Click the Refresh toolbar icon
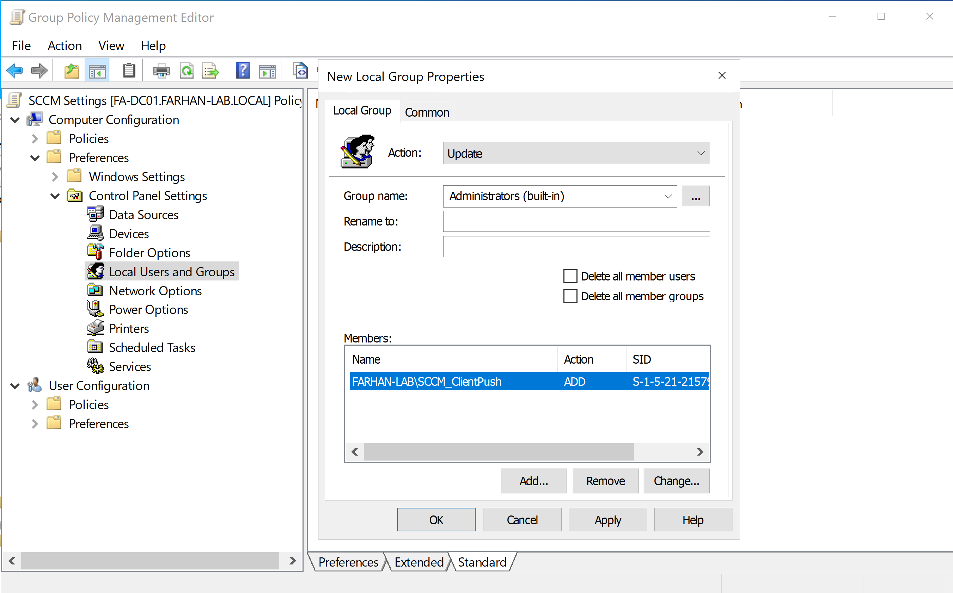 click(x=187, y=71)
